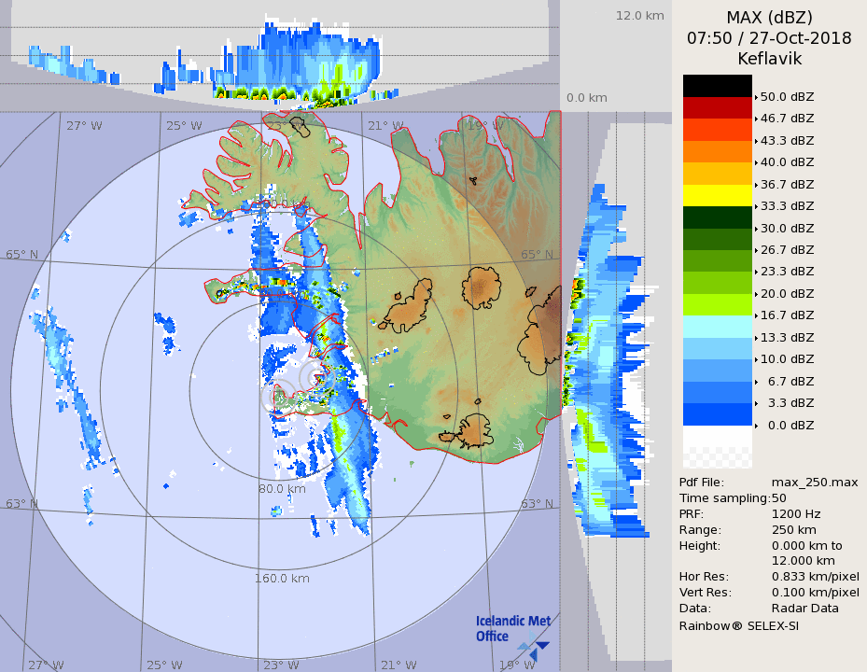Click the lime green 16.7 dBZ swatch

(717, 304)
